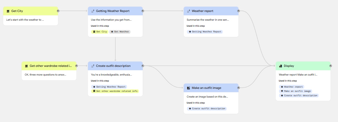The width and height of the screenshot is (338, 122).
Task: Click the generate icon on Weather report node
Action: click(x=188, y=11)
